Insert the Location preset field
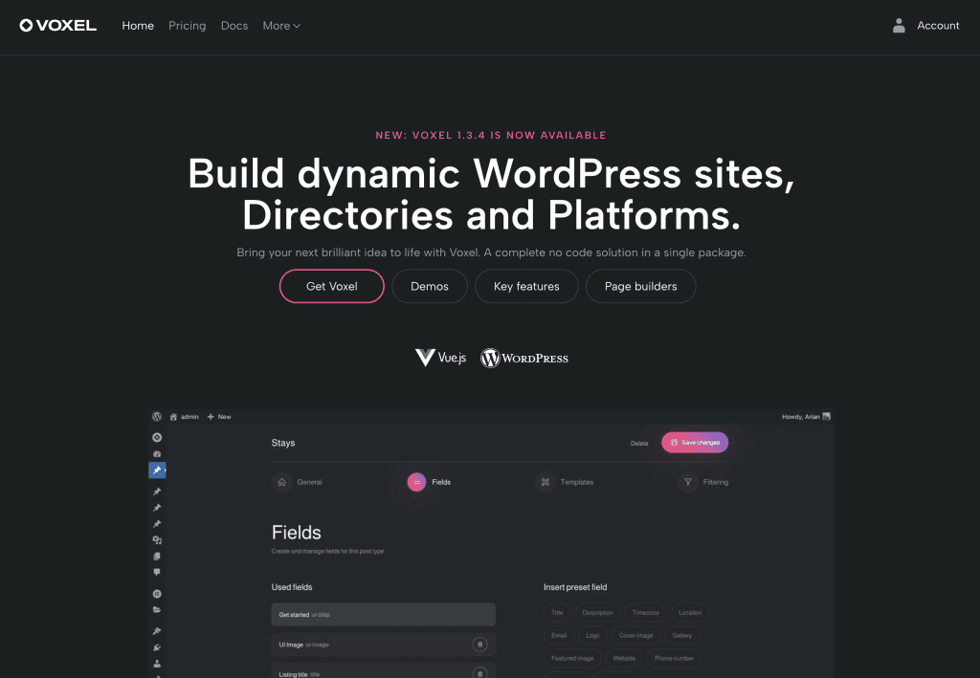 click(690, 612)
